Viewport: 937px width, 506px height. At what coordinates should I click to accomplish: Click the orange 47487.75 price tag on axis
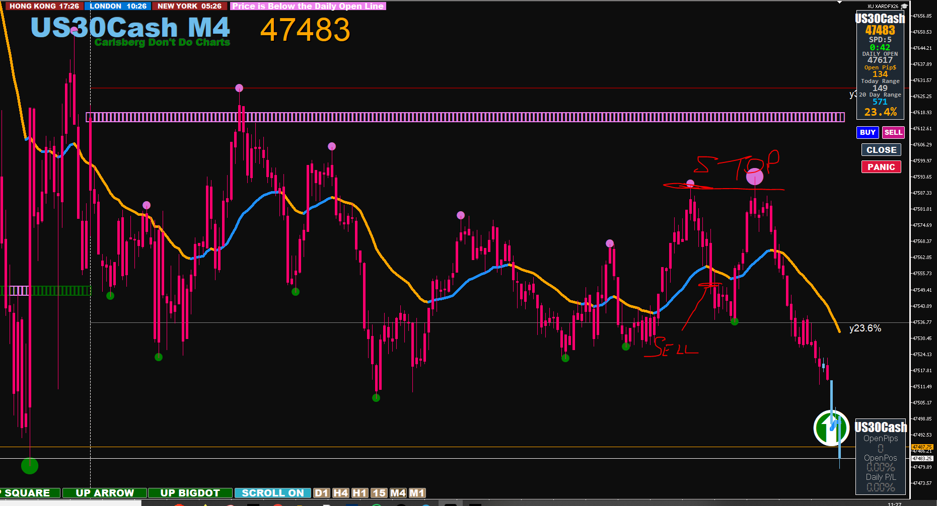pyautogui.click(x=922, y=447)
